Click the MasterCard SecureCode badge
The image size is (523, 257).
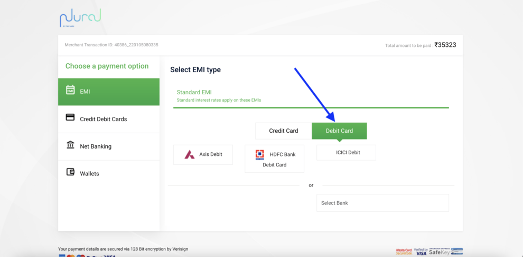click(404, 252)
